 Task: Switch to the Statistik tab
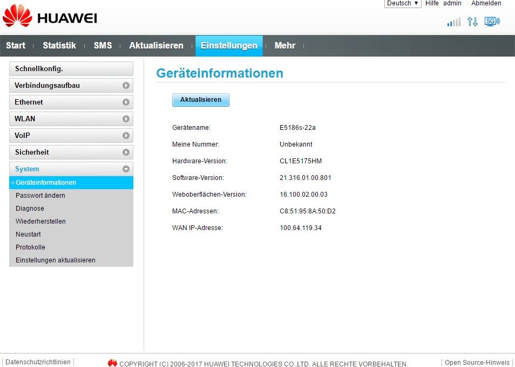pos(59,46)
